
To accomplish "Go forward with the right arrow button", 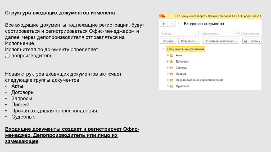I will (171, 24).
